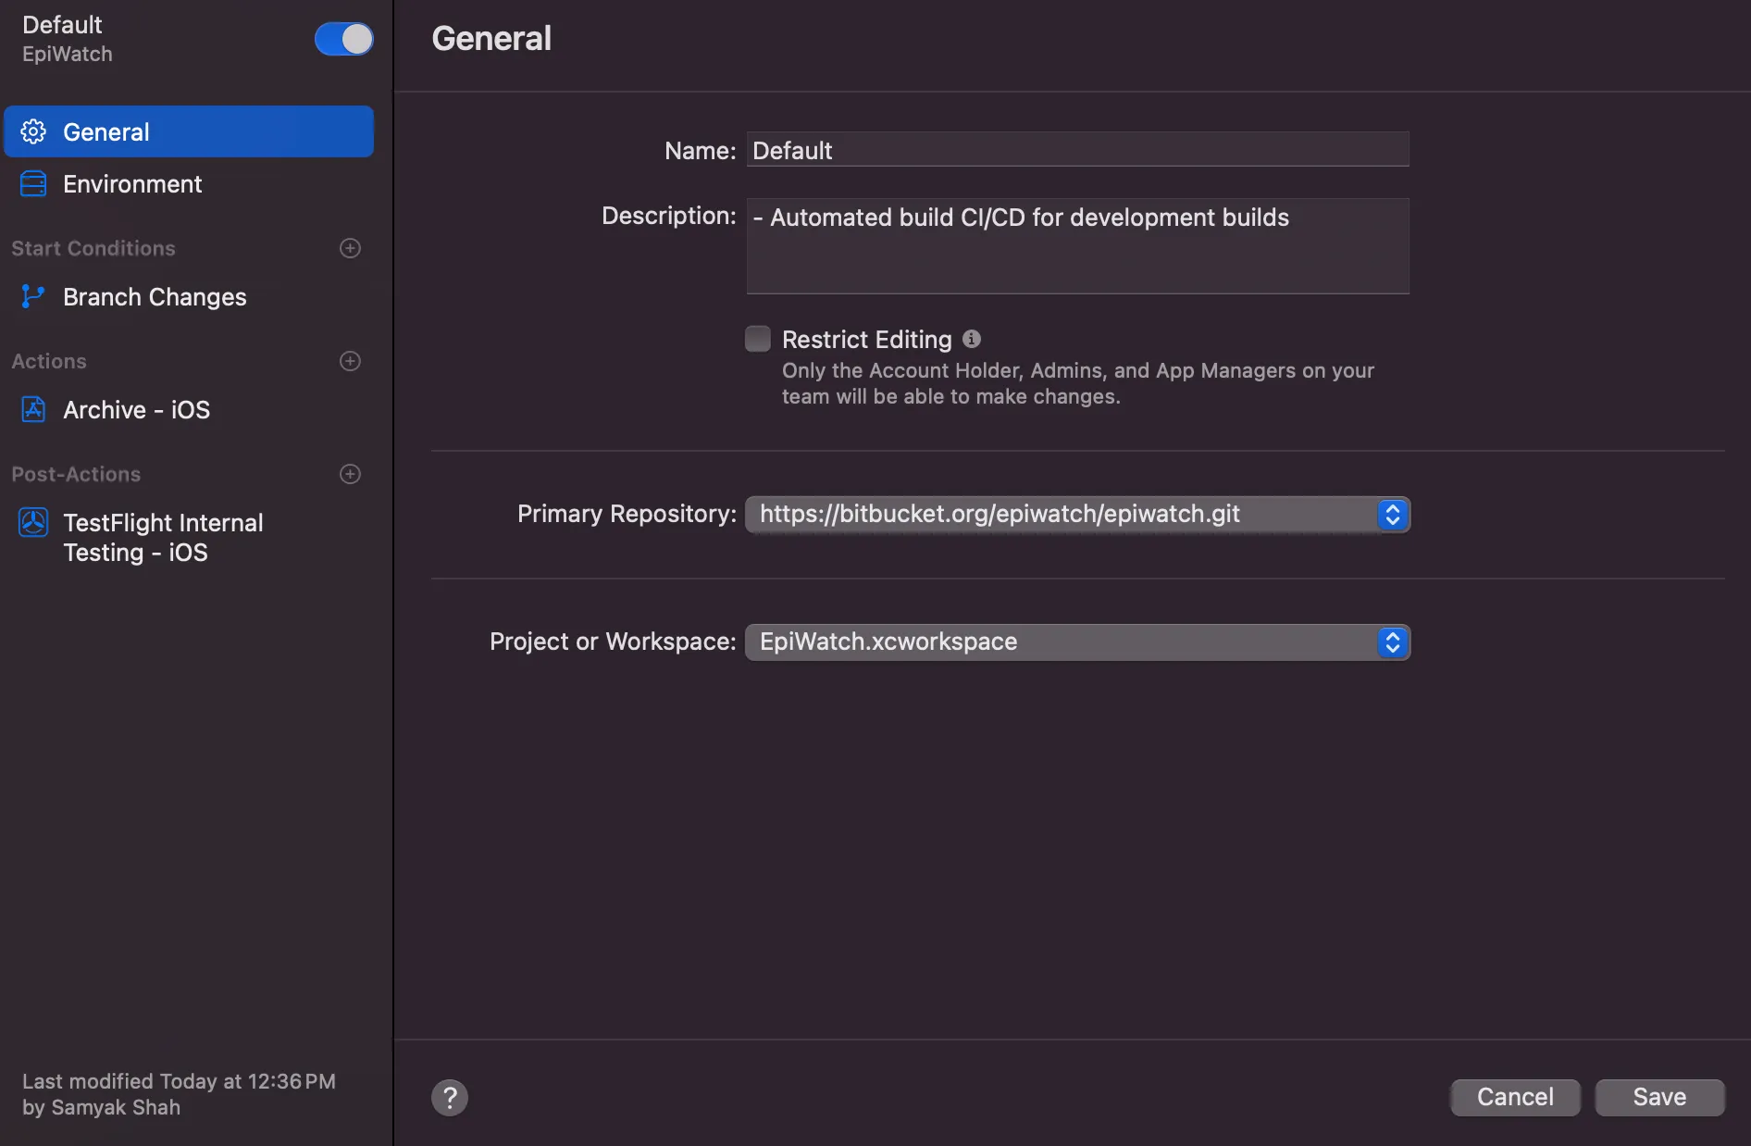This screenshot has width=1751, height=1146.
Task: Click the Archive - iOS action icon
Action: pos(33,409)
